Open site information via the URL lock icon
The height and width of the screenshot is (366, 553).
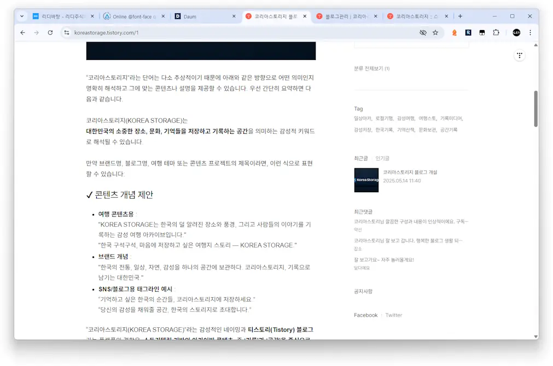click(x=66, y=33)
